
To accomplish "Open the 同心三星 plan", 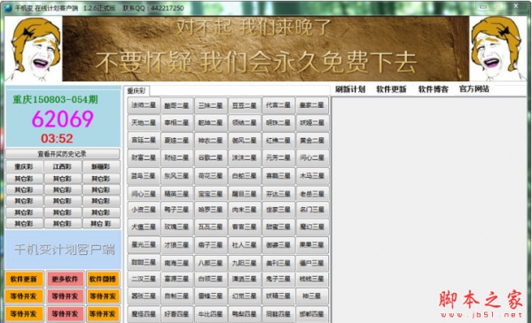I will coord(144,194).
